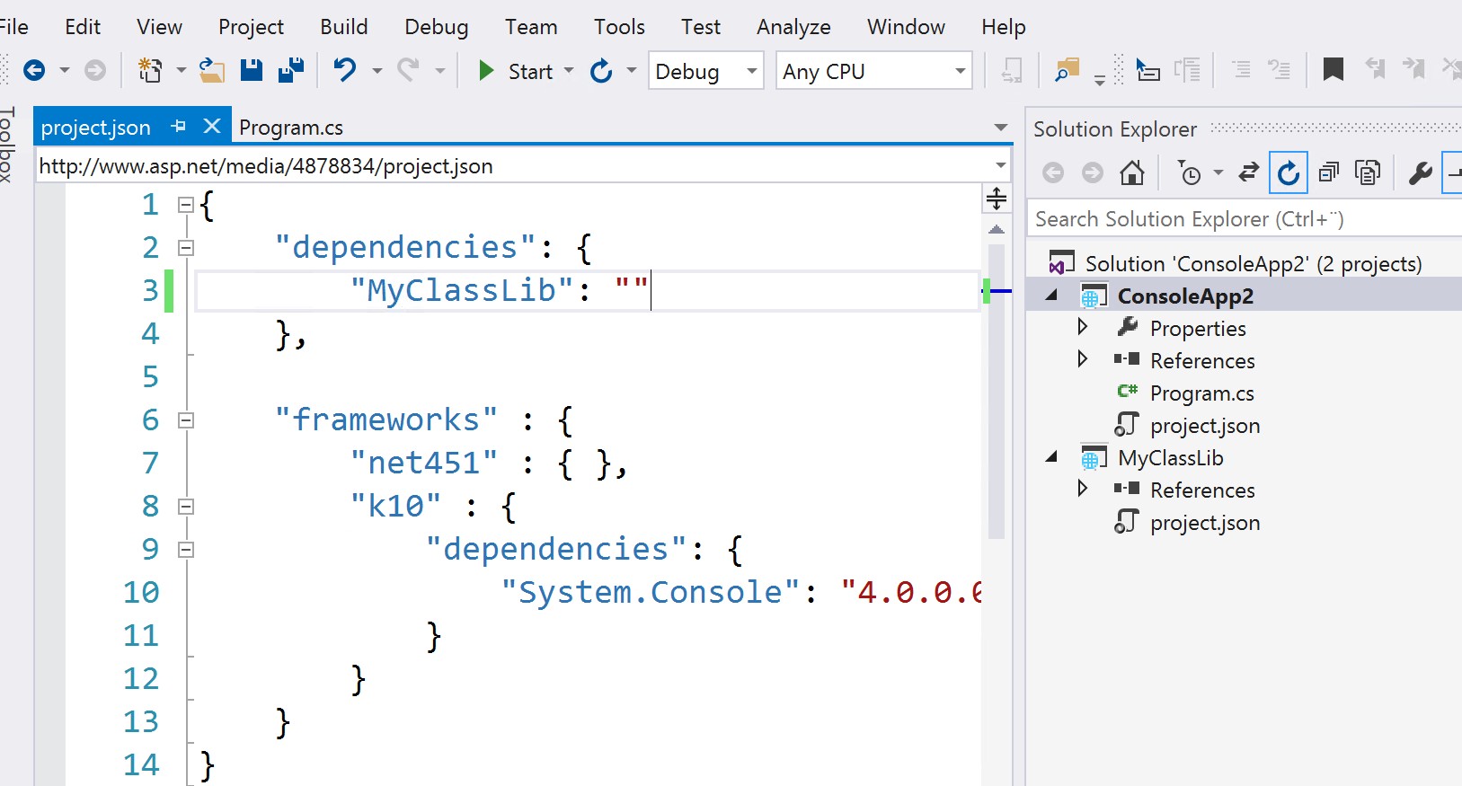Screen dimensions: 1462x786
Task: Open a file with the Open File folder icon
Action: click(211, 70)
